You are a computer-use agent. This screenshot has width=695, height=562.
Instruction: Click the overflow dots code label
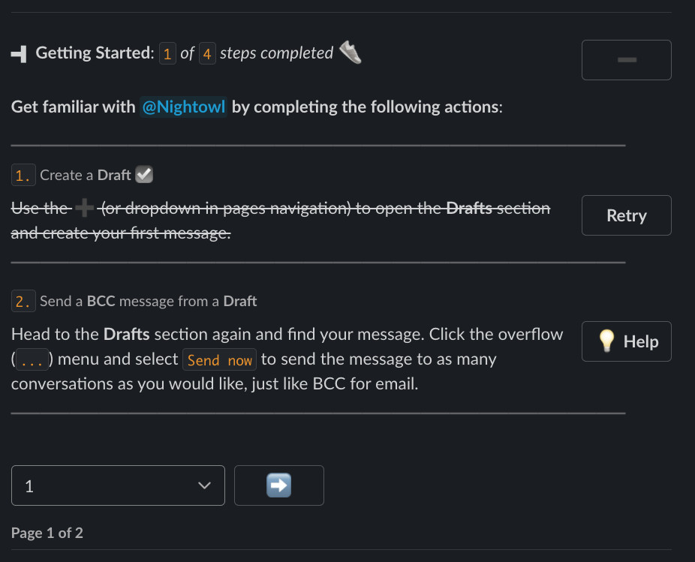[32, 360]
